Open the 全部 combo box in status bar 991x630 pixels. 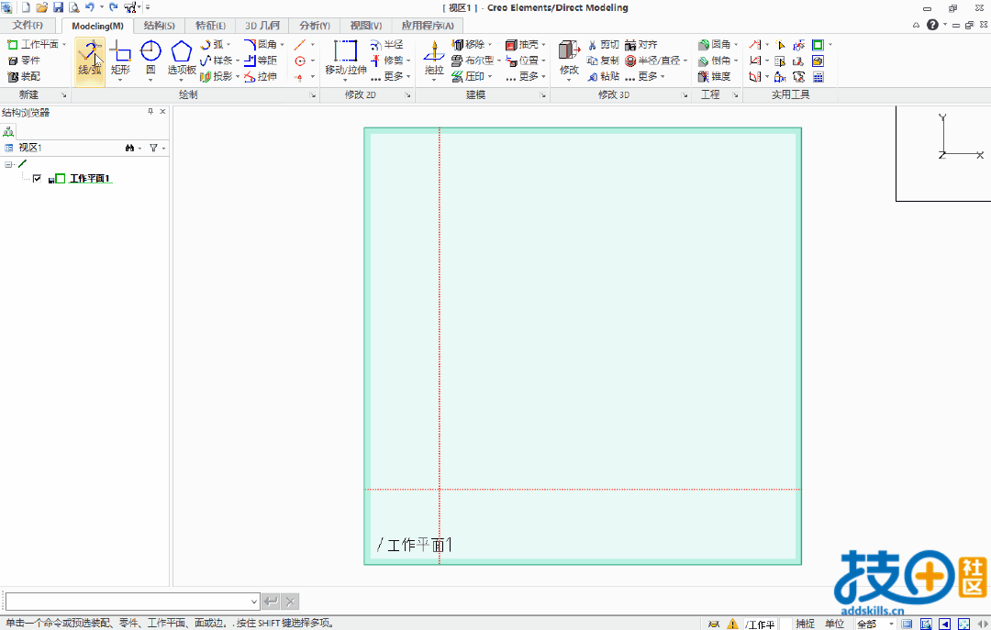click(x=876, y=624)
